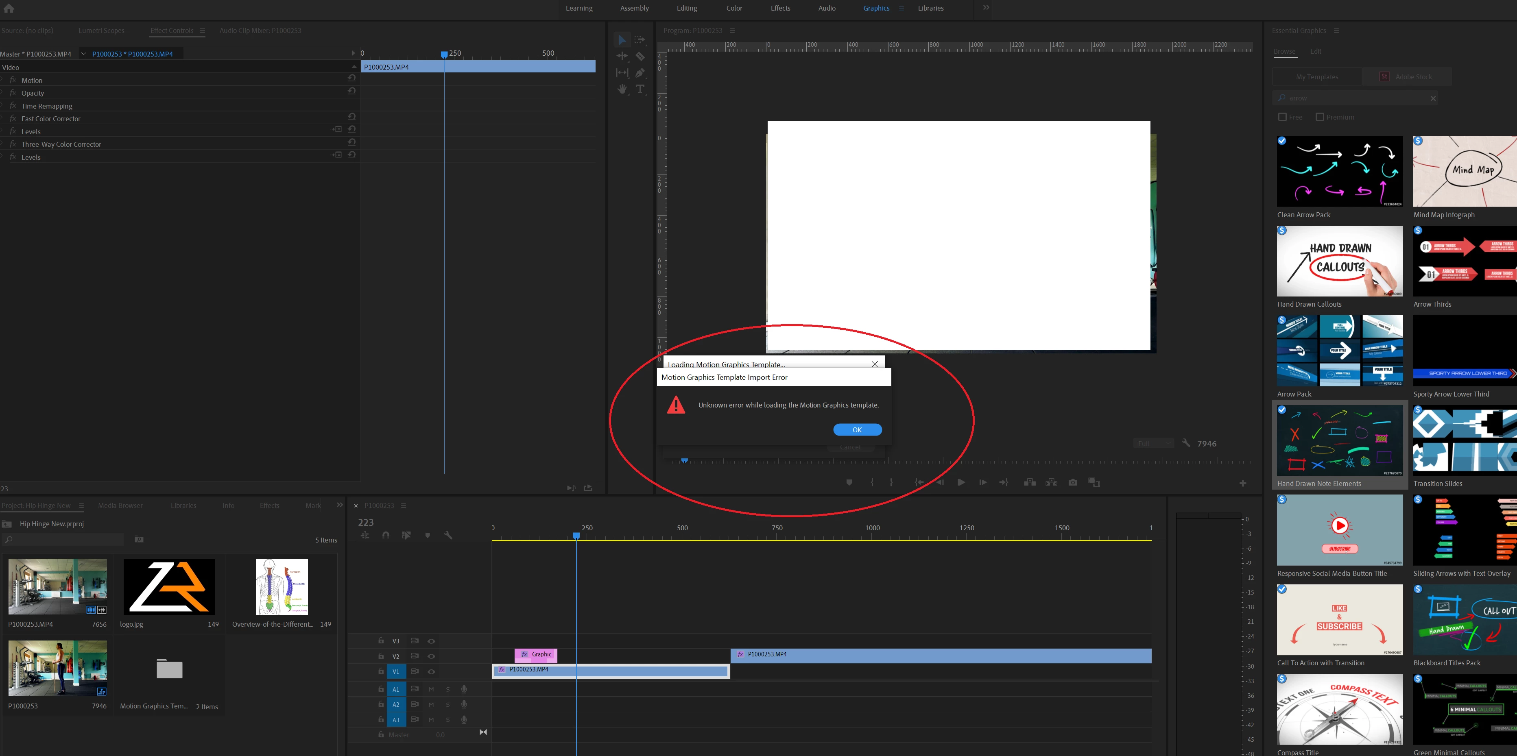This screenshot has height=756, width=1517.
Task: Reset the Opacity effect parameter
Action: point(351,91)
